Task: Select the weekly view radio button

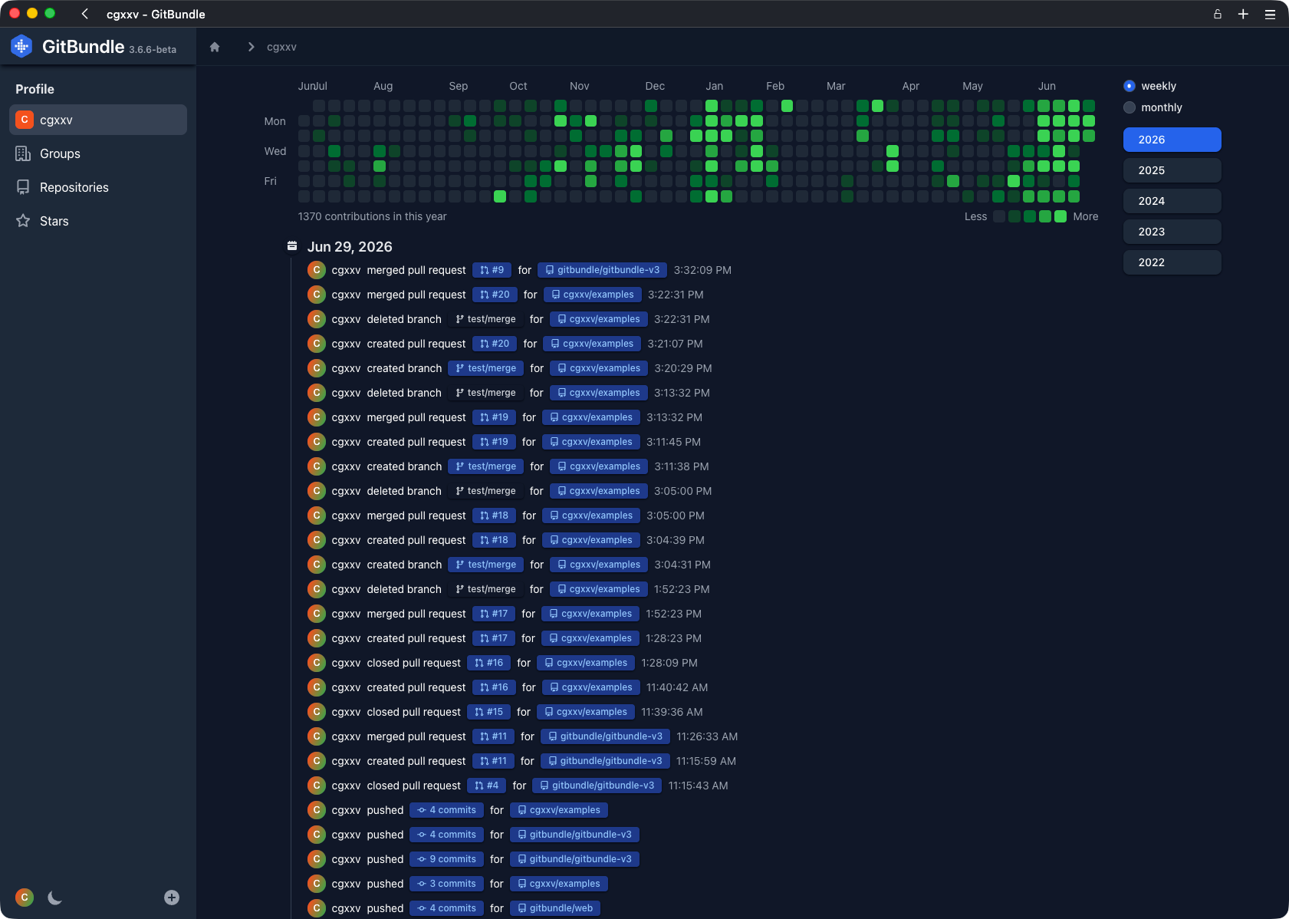Action: tap(1130, 86)
